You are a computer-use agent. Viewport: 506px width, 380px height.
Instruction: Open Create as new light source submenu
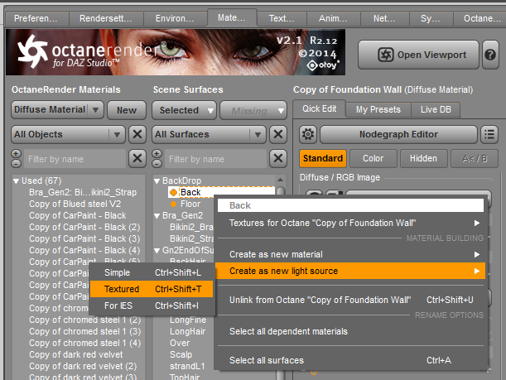(350, 271)
